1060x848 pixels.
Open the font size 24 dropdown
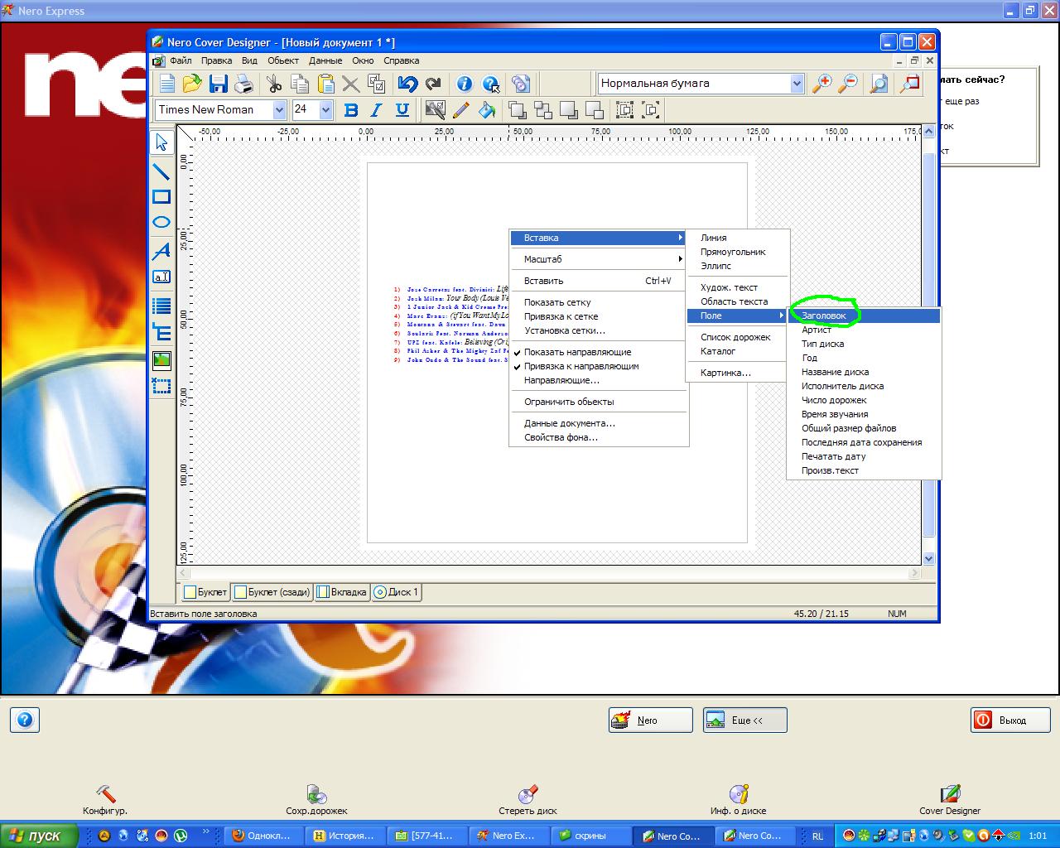[325, 109]
